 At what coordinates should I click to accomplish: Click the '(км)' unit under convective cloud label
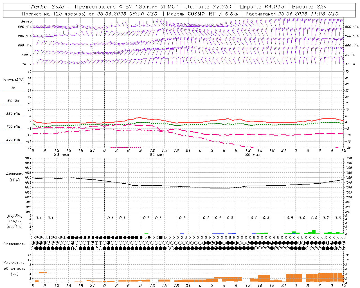pos(14,274)
